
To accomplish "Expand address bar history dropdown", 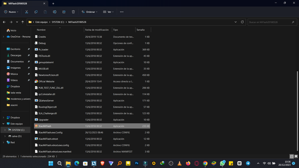I will coord(236,22).
